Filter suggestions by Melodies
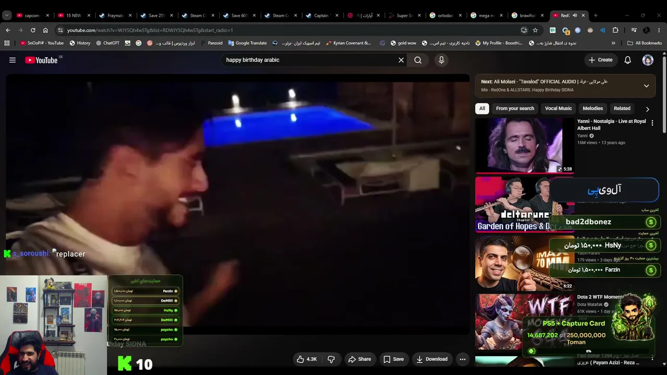Viewport: 667px width, 375px height. (x=592, y=108)
